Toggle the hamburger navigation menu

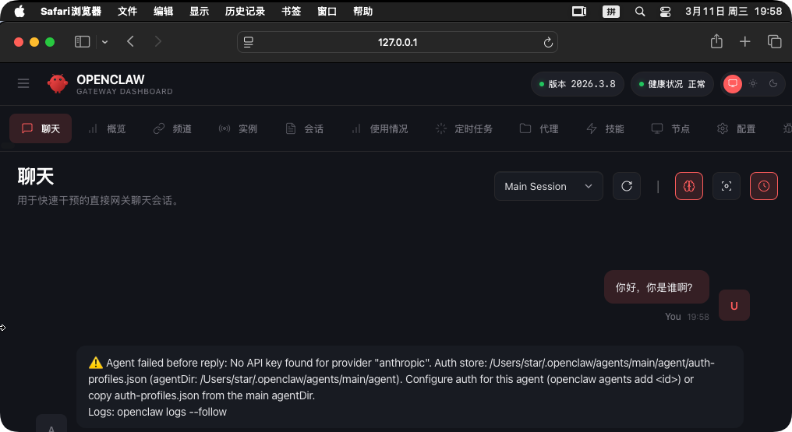(23, 83)
